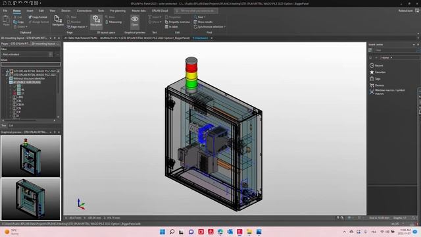The height and width of the screenshot is (237, 421).
Task: Open the Home dropdown in Insert center
Action: 387,57
